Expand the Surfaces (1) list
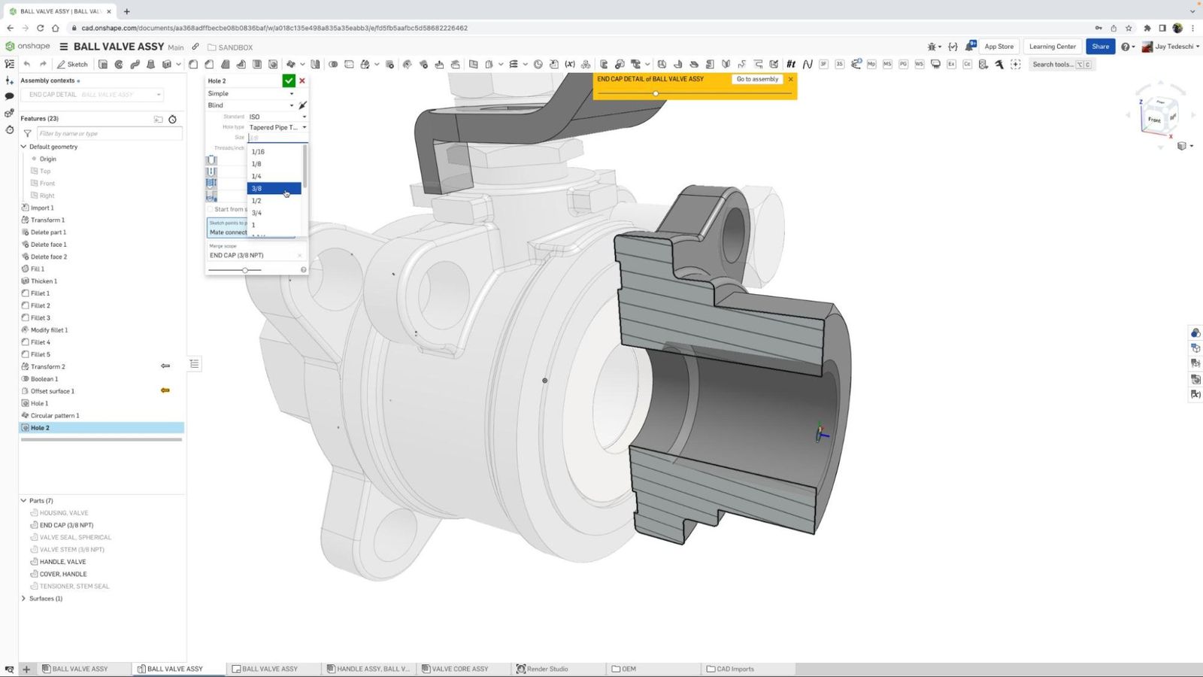The height and width of the screenshot is (677, 1203). [x=23, y=599]
